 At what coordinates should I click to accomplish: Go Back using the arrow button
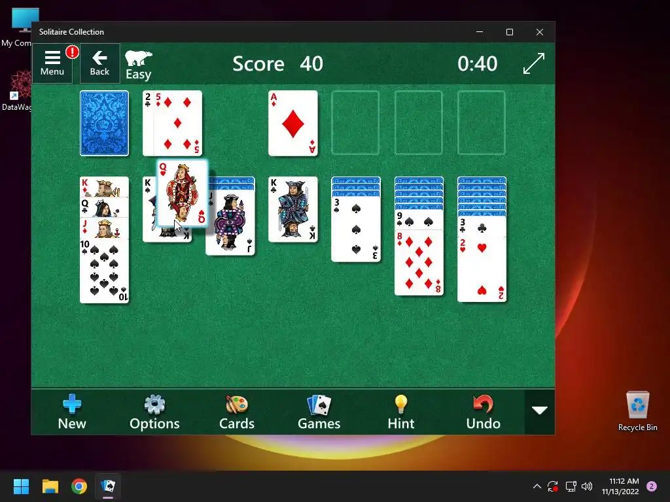coord(99,63)
